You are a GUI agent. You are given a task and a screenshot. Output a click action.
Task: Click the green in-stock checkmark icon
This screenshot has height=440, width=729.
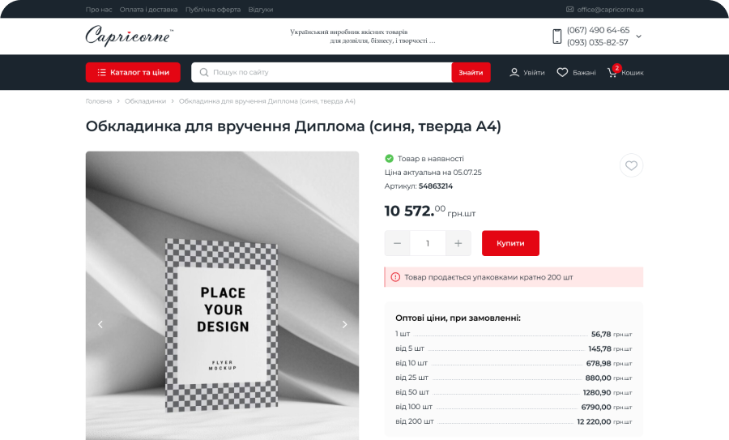coord(389,159)
